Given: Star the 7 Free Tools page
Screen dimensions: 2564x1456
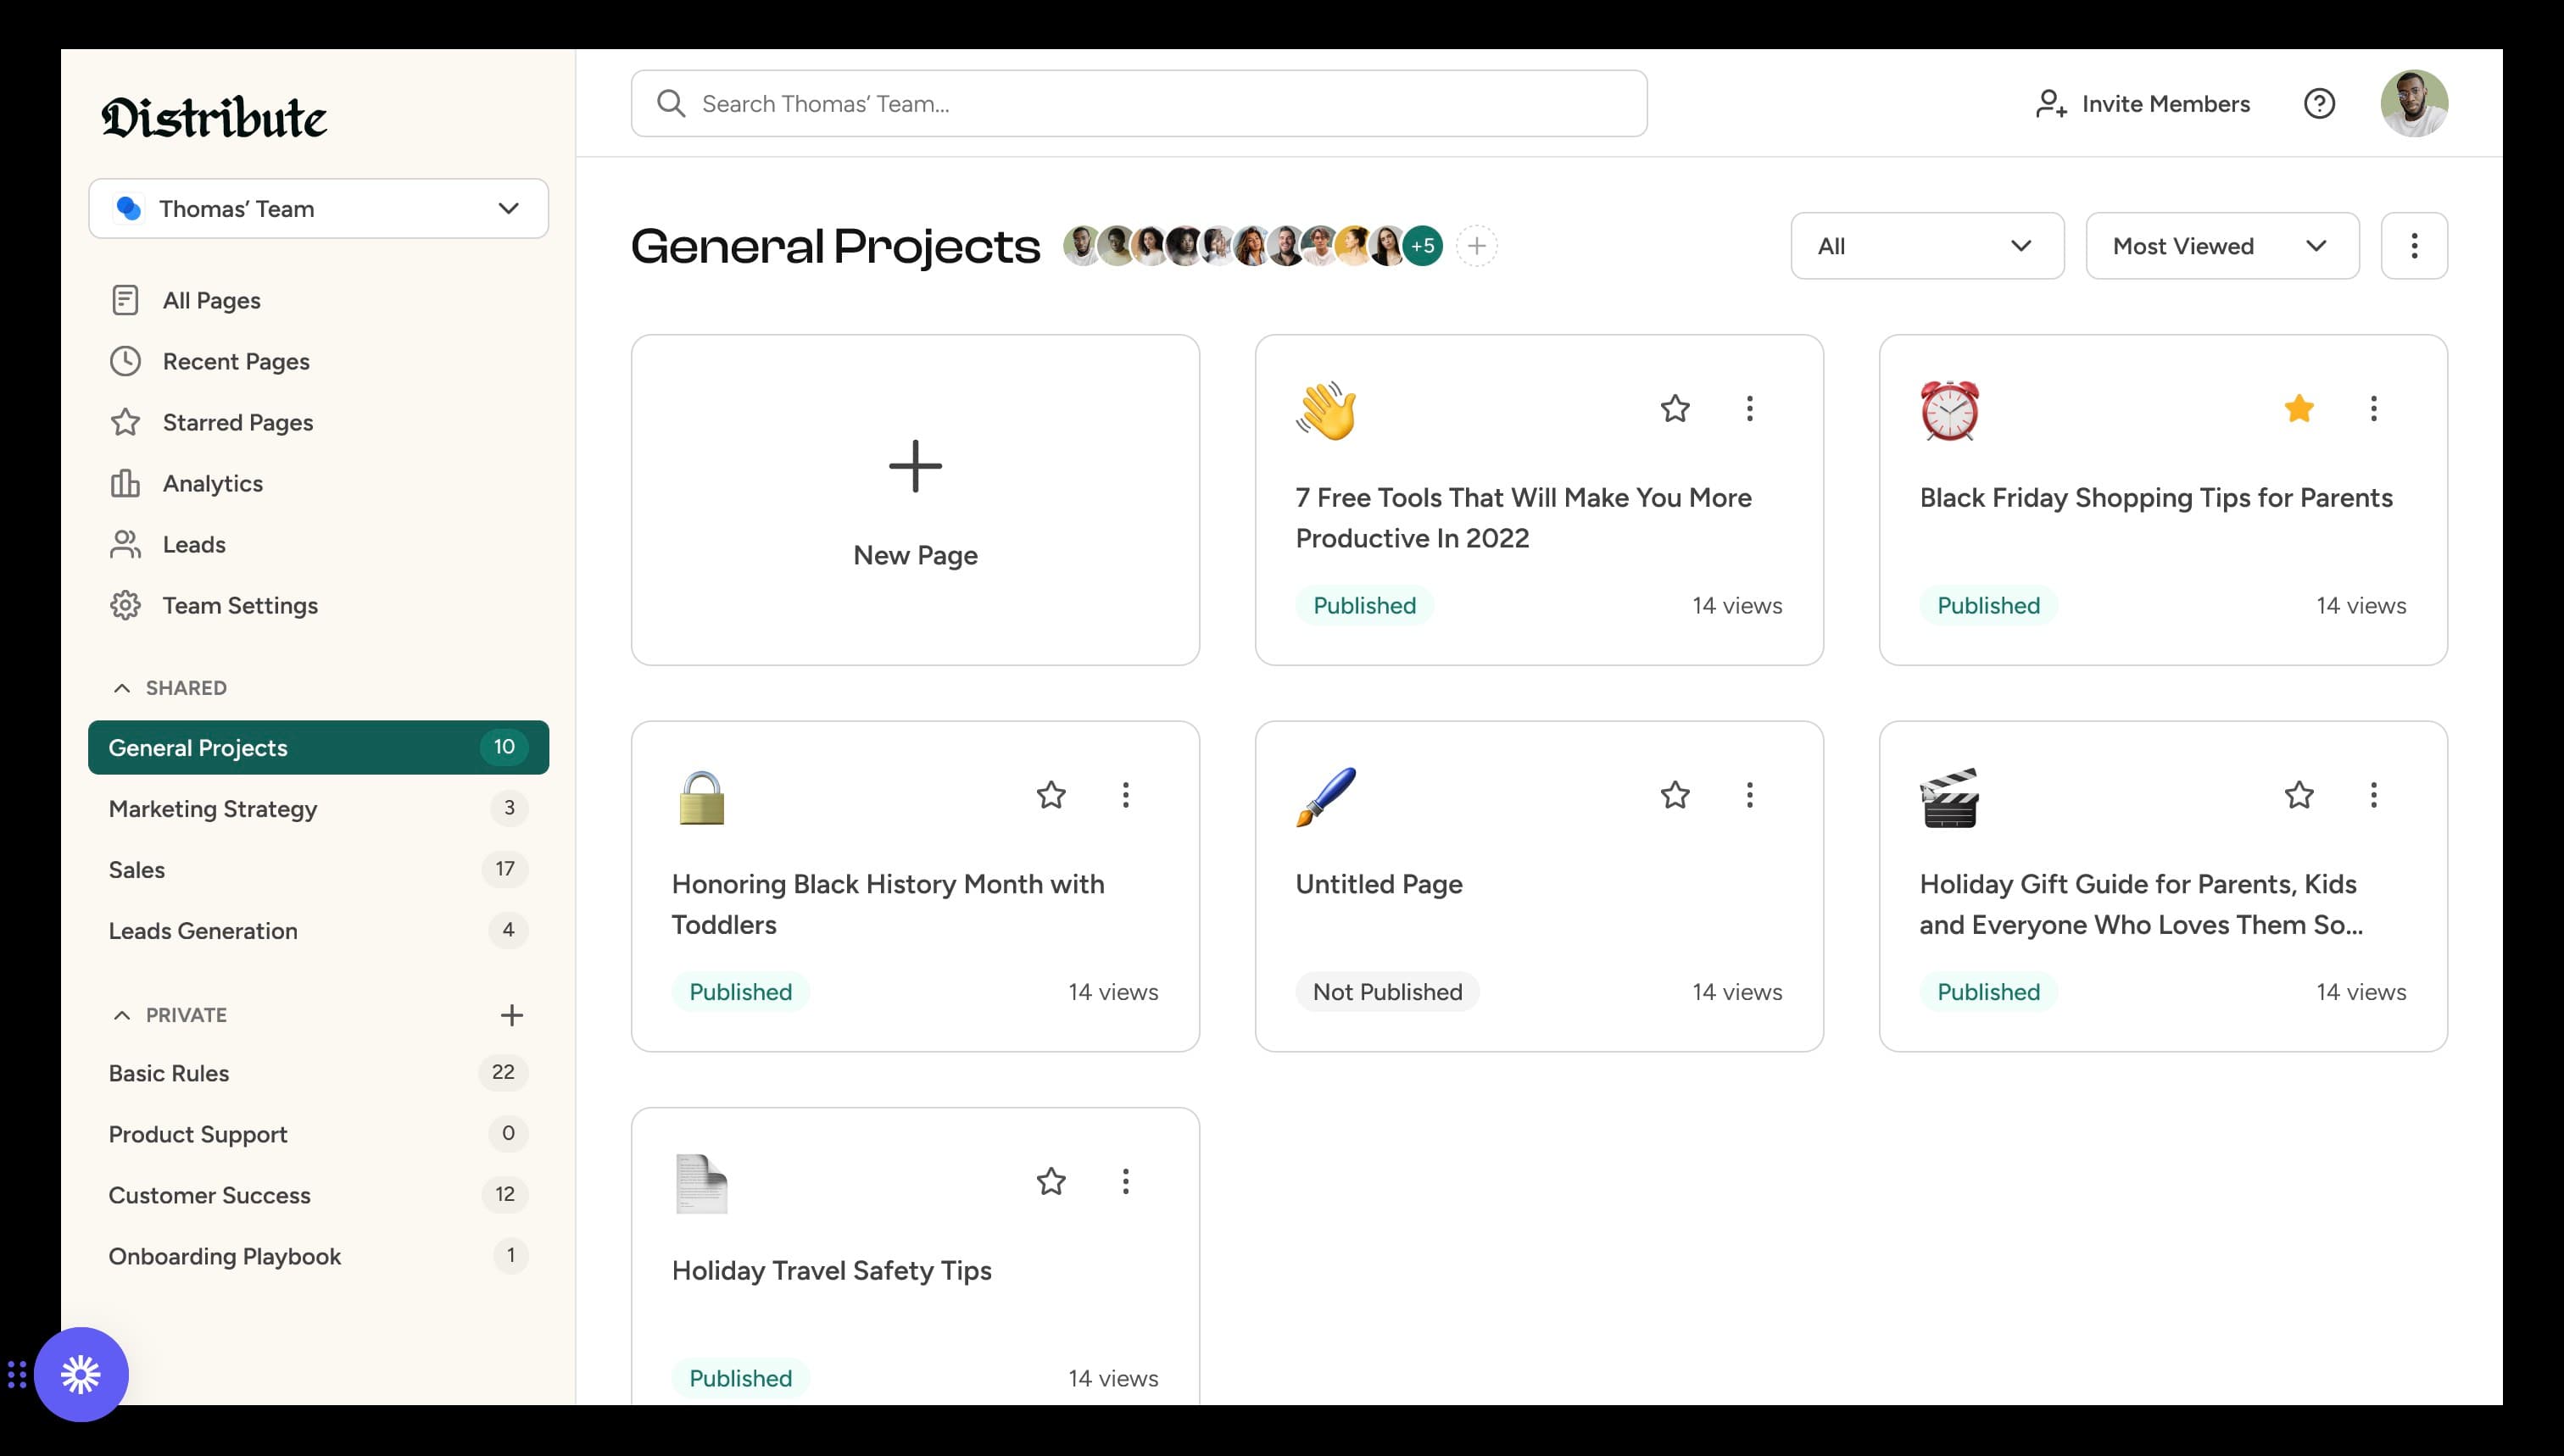Looking at the screenshot, I should click(x=1675, y=408).
